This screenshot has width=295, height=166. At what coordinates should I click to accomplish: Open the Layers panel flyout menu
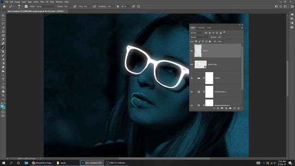[242, 28]
